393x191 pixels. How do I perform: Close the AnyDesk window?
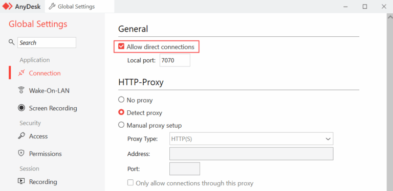(x=384, y=7)
